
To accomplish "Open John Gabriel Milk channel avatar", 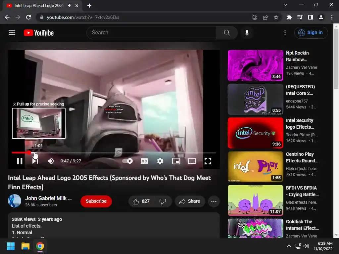I will click(x=15, y=201).
